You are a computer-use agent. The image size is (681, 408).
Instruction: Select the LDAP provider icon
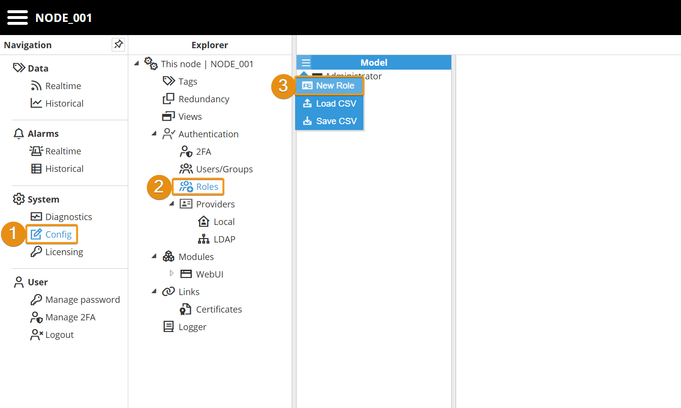pyautogui.click(x=203, y=239)
